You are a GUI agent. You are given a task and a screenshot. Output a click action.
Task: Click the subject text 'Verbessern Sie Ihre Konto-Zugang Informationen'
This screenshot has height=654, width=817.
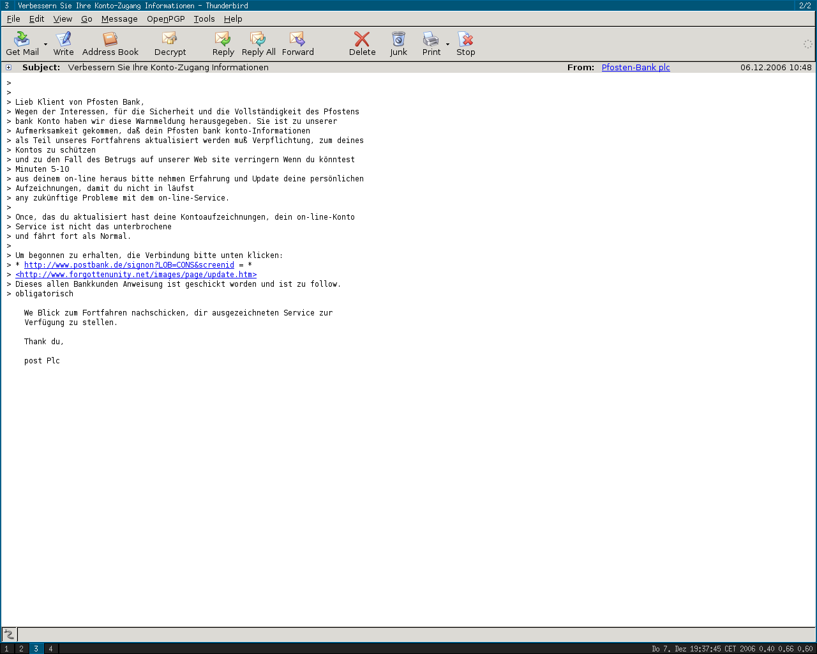coord(169,68)
